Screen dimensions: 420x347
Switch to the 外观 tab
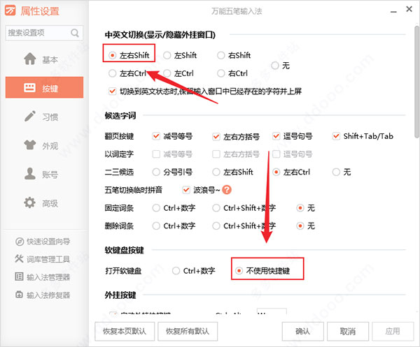pyautogui.click(x=44, y=145)
